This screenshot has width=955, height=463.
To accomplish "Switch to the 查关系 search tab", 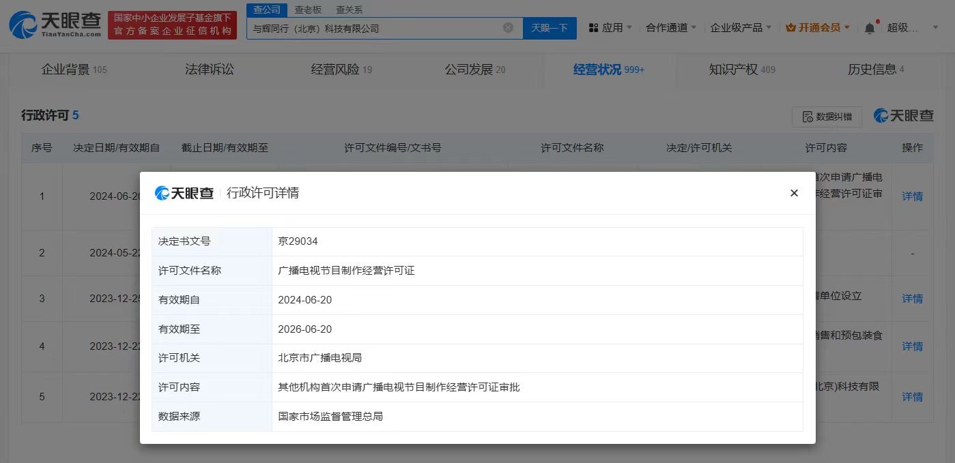I will 350,10.
